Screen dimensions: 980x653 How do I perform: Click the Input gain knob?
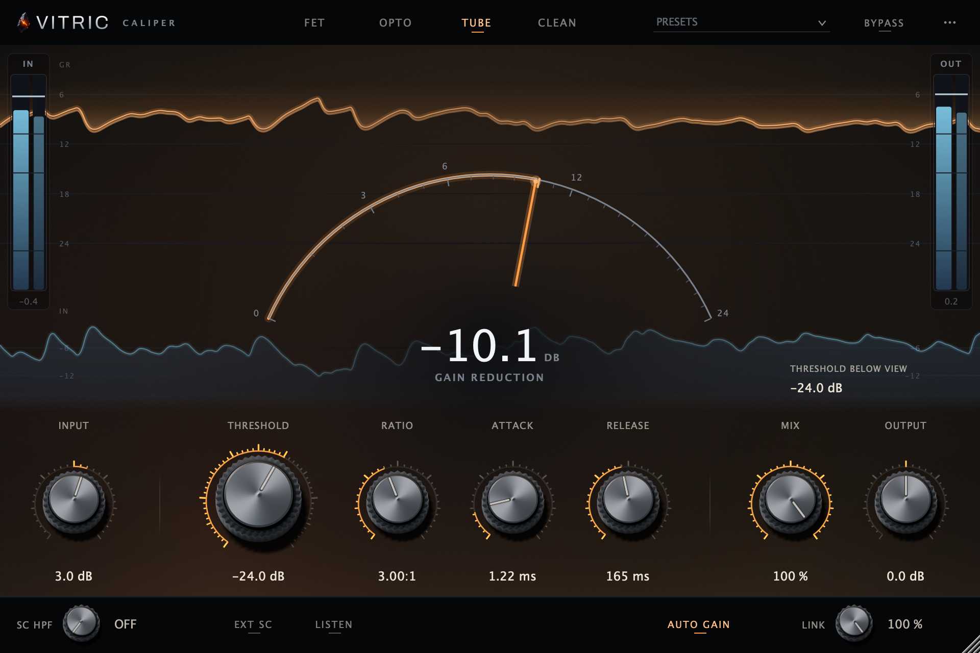[x=74, y=500]
